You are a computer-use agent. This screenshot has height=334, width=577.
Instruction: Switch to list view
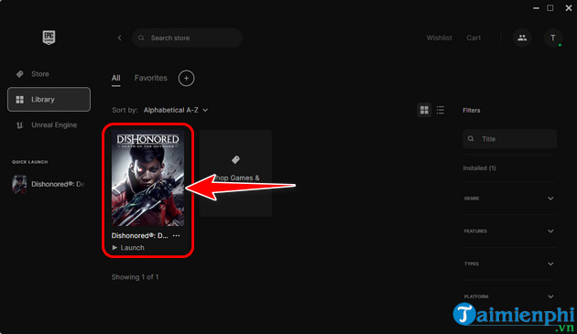pyautogui.click(x=441, y=110)
